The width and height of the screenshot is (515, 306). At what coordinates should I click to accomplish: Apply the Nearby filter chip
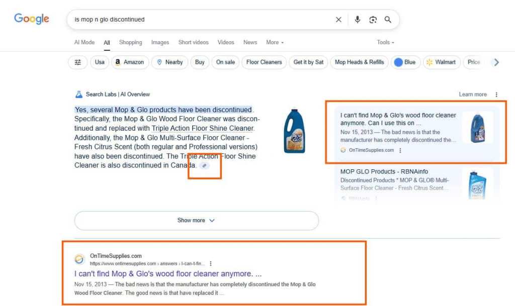tap(170, 62)
